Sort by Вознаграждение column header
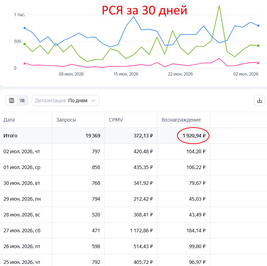The width and height of the screenshot is (267, 266). [181, 120]
